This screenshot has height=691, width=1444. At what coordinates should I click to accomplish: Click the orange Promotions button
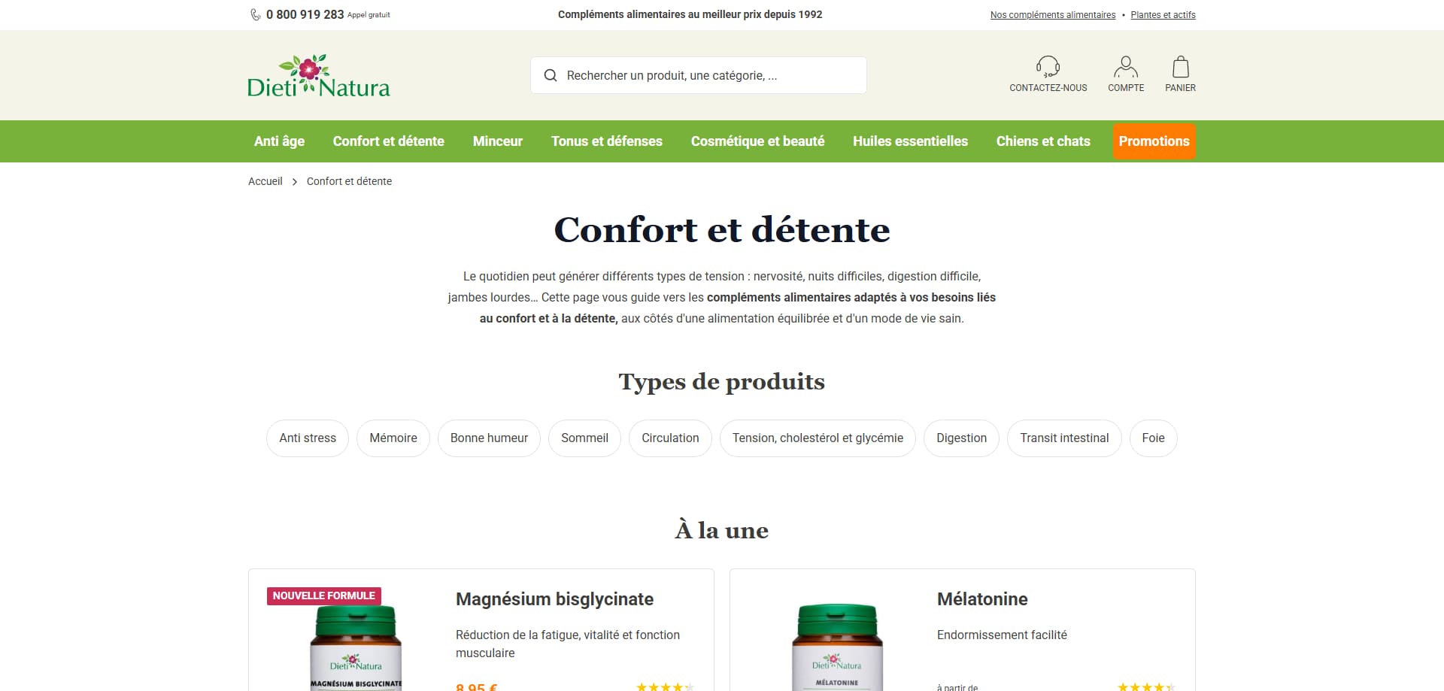coord(1154,141)
